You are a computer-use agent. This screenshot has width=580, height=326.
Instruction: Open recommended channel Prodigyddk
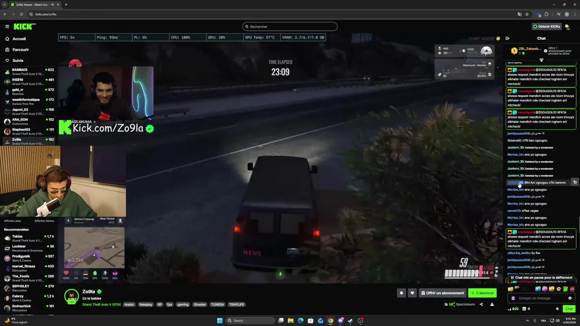[29, 258]
